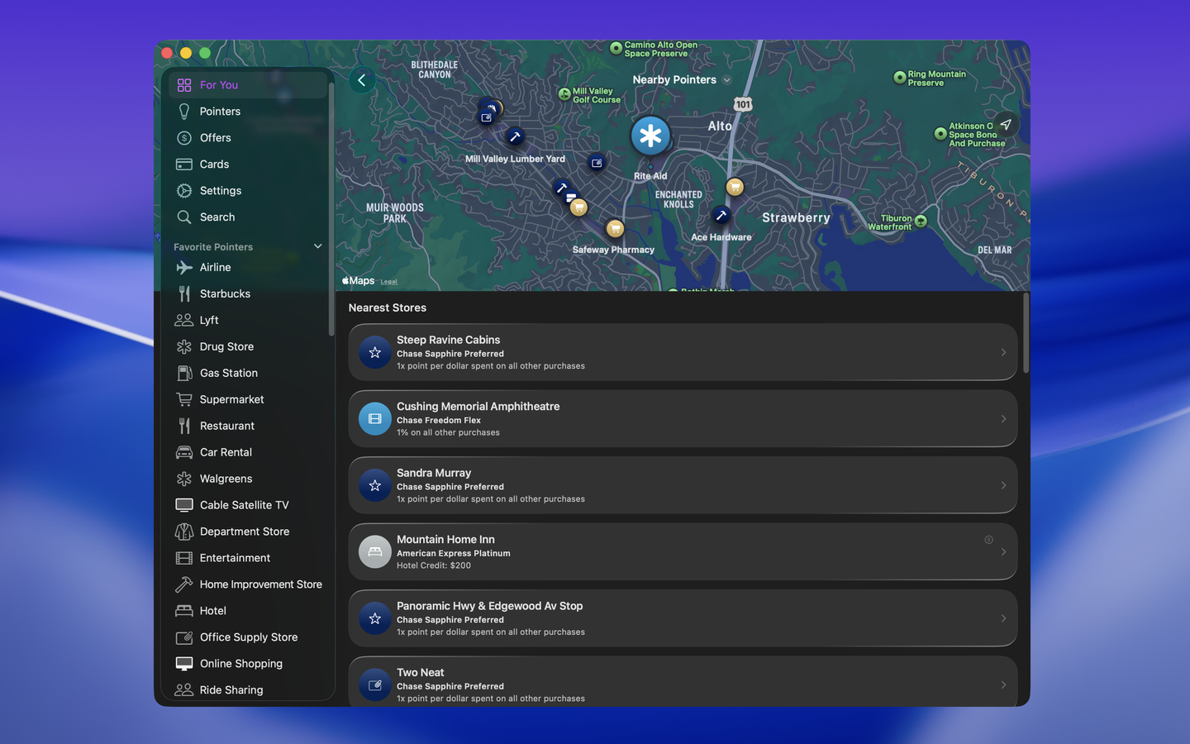Viewport: 1190px width, 744px height.
Task: Open Settings in the sidebar
Action: (220, 191)
